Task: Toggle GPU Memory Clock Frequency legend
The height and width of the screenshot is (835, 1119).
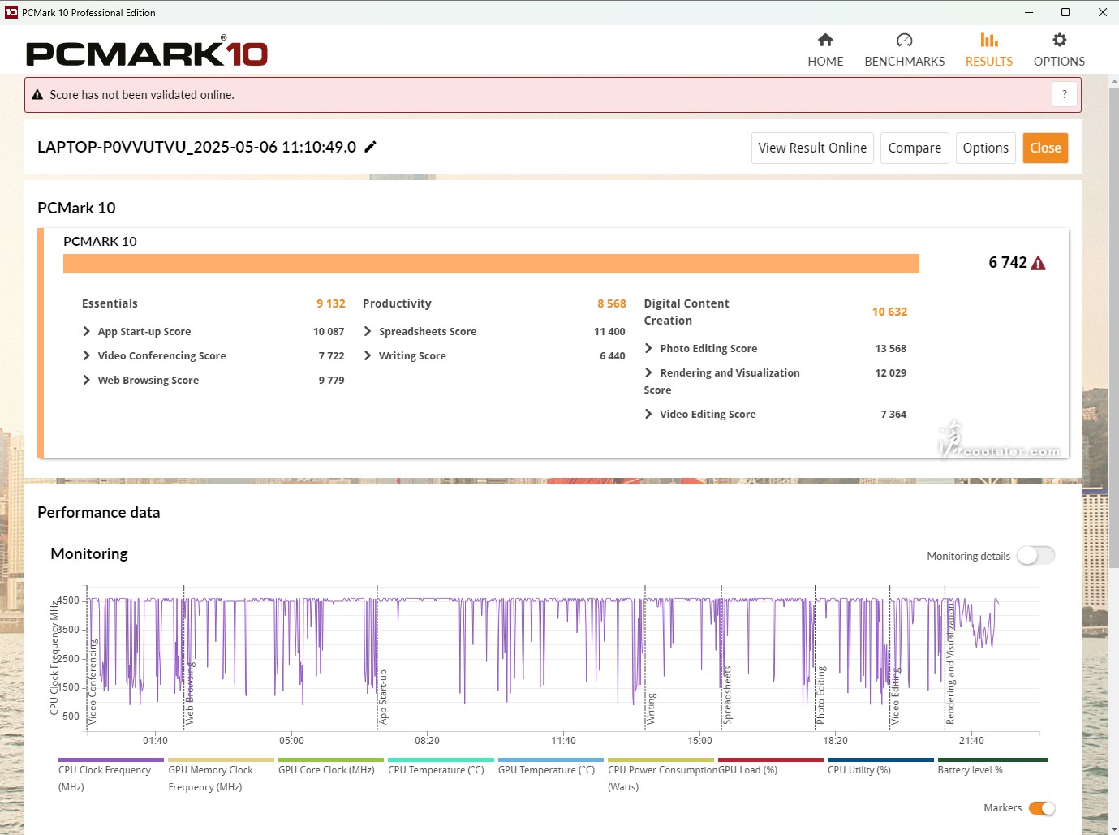Action: [221, 775]
